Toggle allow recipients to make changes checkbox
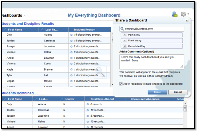 121,84
